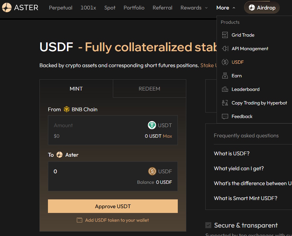Viewport: 292px width, 236px height.
Task: Click the wallet icon beside Add USDF token
Action: [80, 220]
